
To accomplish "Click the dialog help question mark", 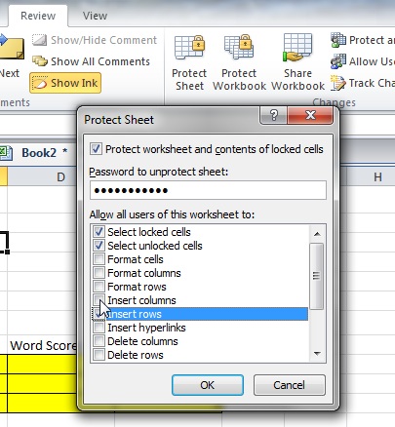I will pyautogui.click(x=274, y=115).
